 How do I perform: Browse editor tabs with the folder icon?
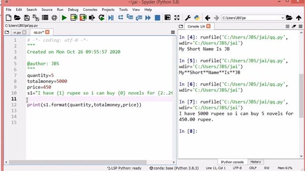click(7, 32)
